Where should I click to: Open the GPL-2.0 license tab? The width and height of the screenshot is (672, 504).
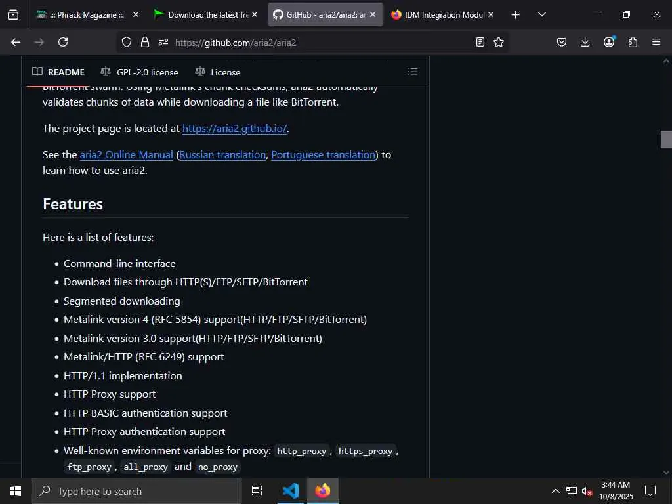coord(139,72)
